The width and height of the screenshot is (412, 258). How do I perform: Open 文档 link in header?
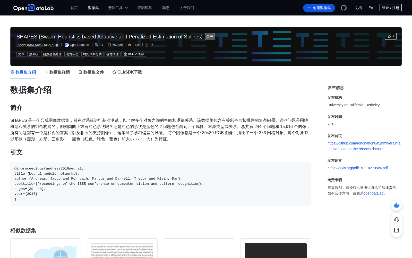[358, 8]
